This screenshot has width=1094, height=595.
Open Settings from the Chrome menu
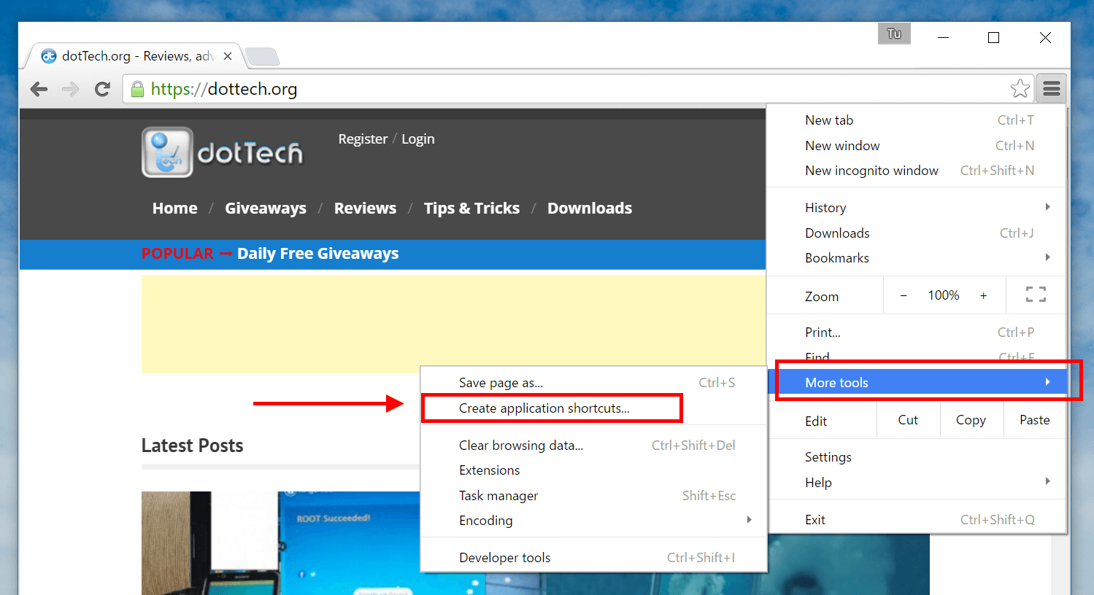click(x=917, y=457)
